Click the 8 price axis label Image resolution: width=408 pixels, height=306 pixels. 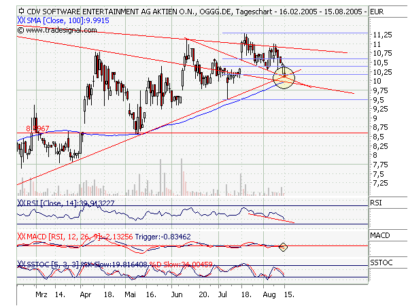tap(375, 155)
